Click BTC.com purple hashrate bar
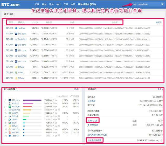The width and height of the screenshot is (166, 146). pos(32,100)
